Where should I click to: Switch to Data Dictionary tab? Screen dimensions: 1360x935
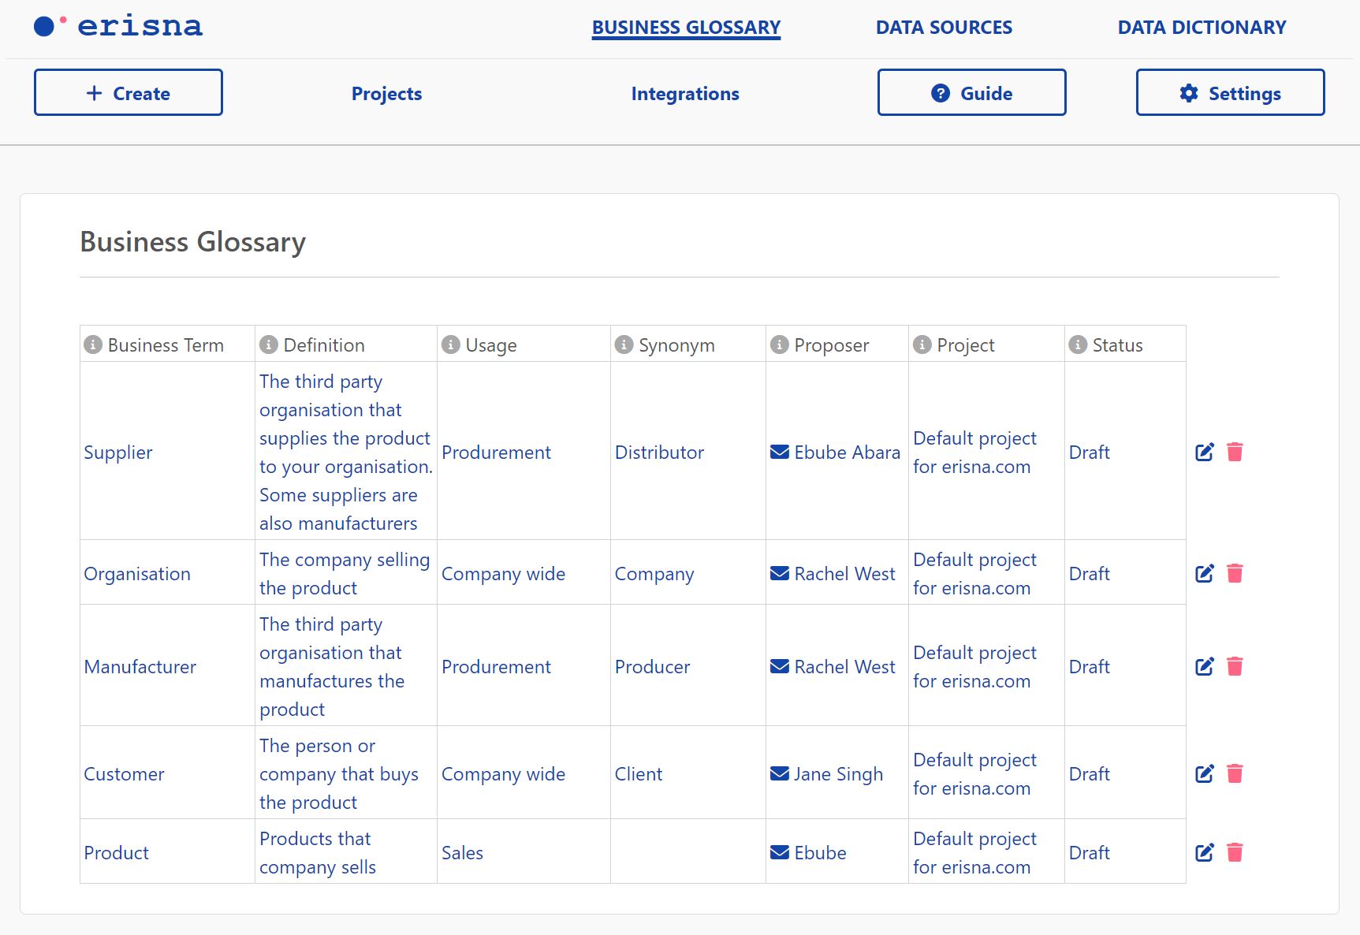(1202, 28)
